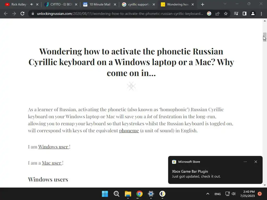Reload the page with the refresh icon
Screen dimensions: 267x200
tap(22, 14)
